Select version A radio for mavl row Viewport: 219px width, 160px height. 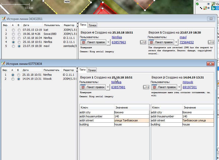(x=13, y=46)
